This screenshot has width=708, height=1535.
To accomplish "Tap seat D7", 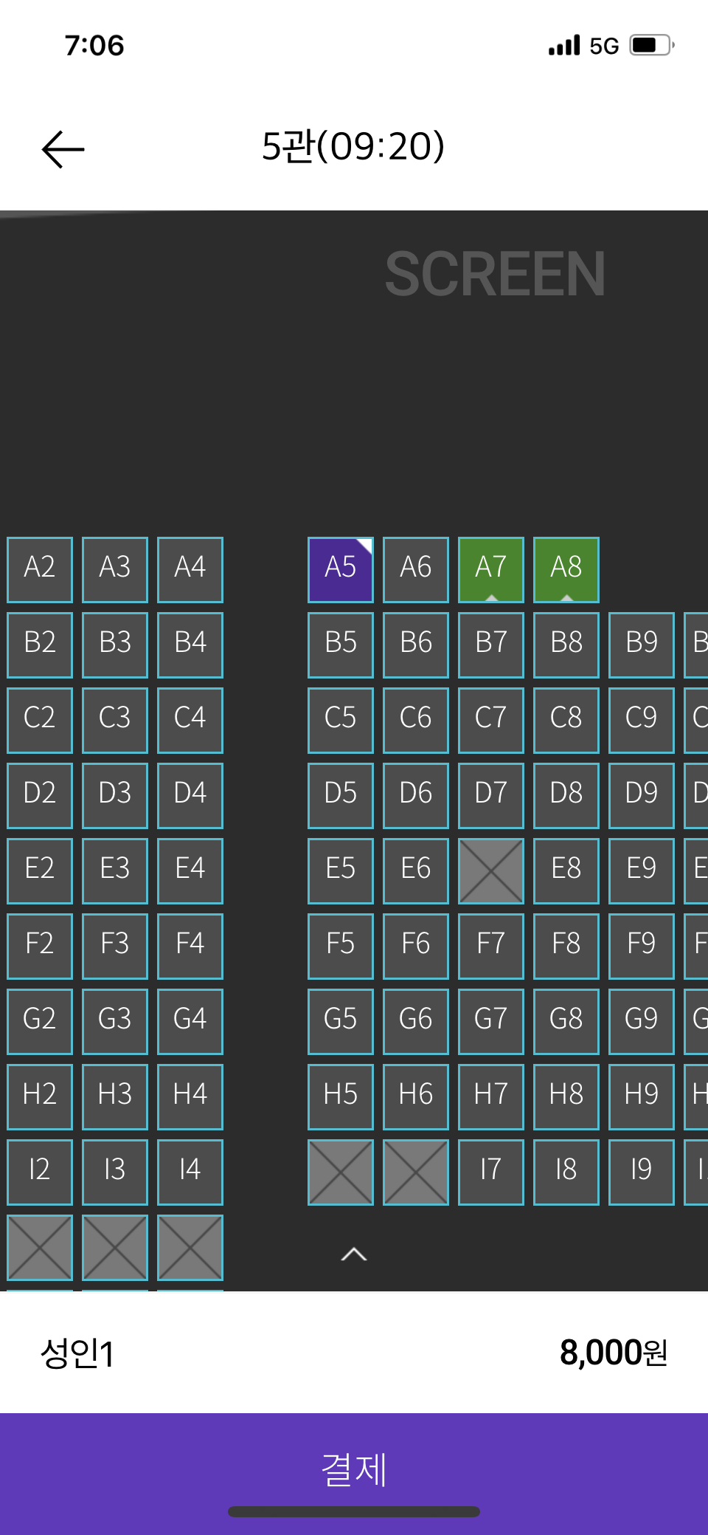I will click(x=491, y=796).
